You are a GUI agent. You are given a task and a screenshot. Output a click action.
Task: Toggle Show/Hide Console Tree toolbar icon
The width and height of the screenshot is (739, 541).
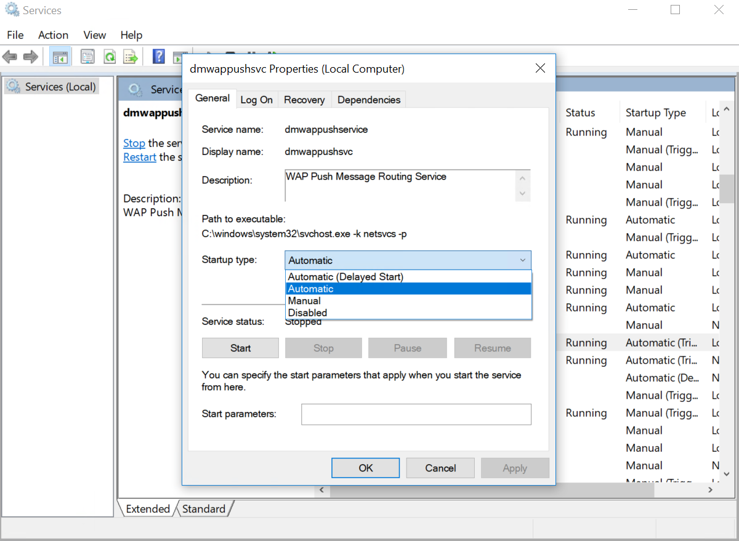pyautogui.click(x=60, y=57)
